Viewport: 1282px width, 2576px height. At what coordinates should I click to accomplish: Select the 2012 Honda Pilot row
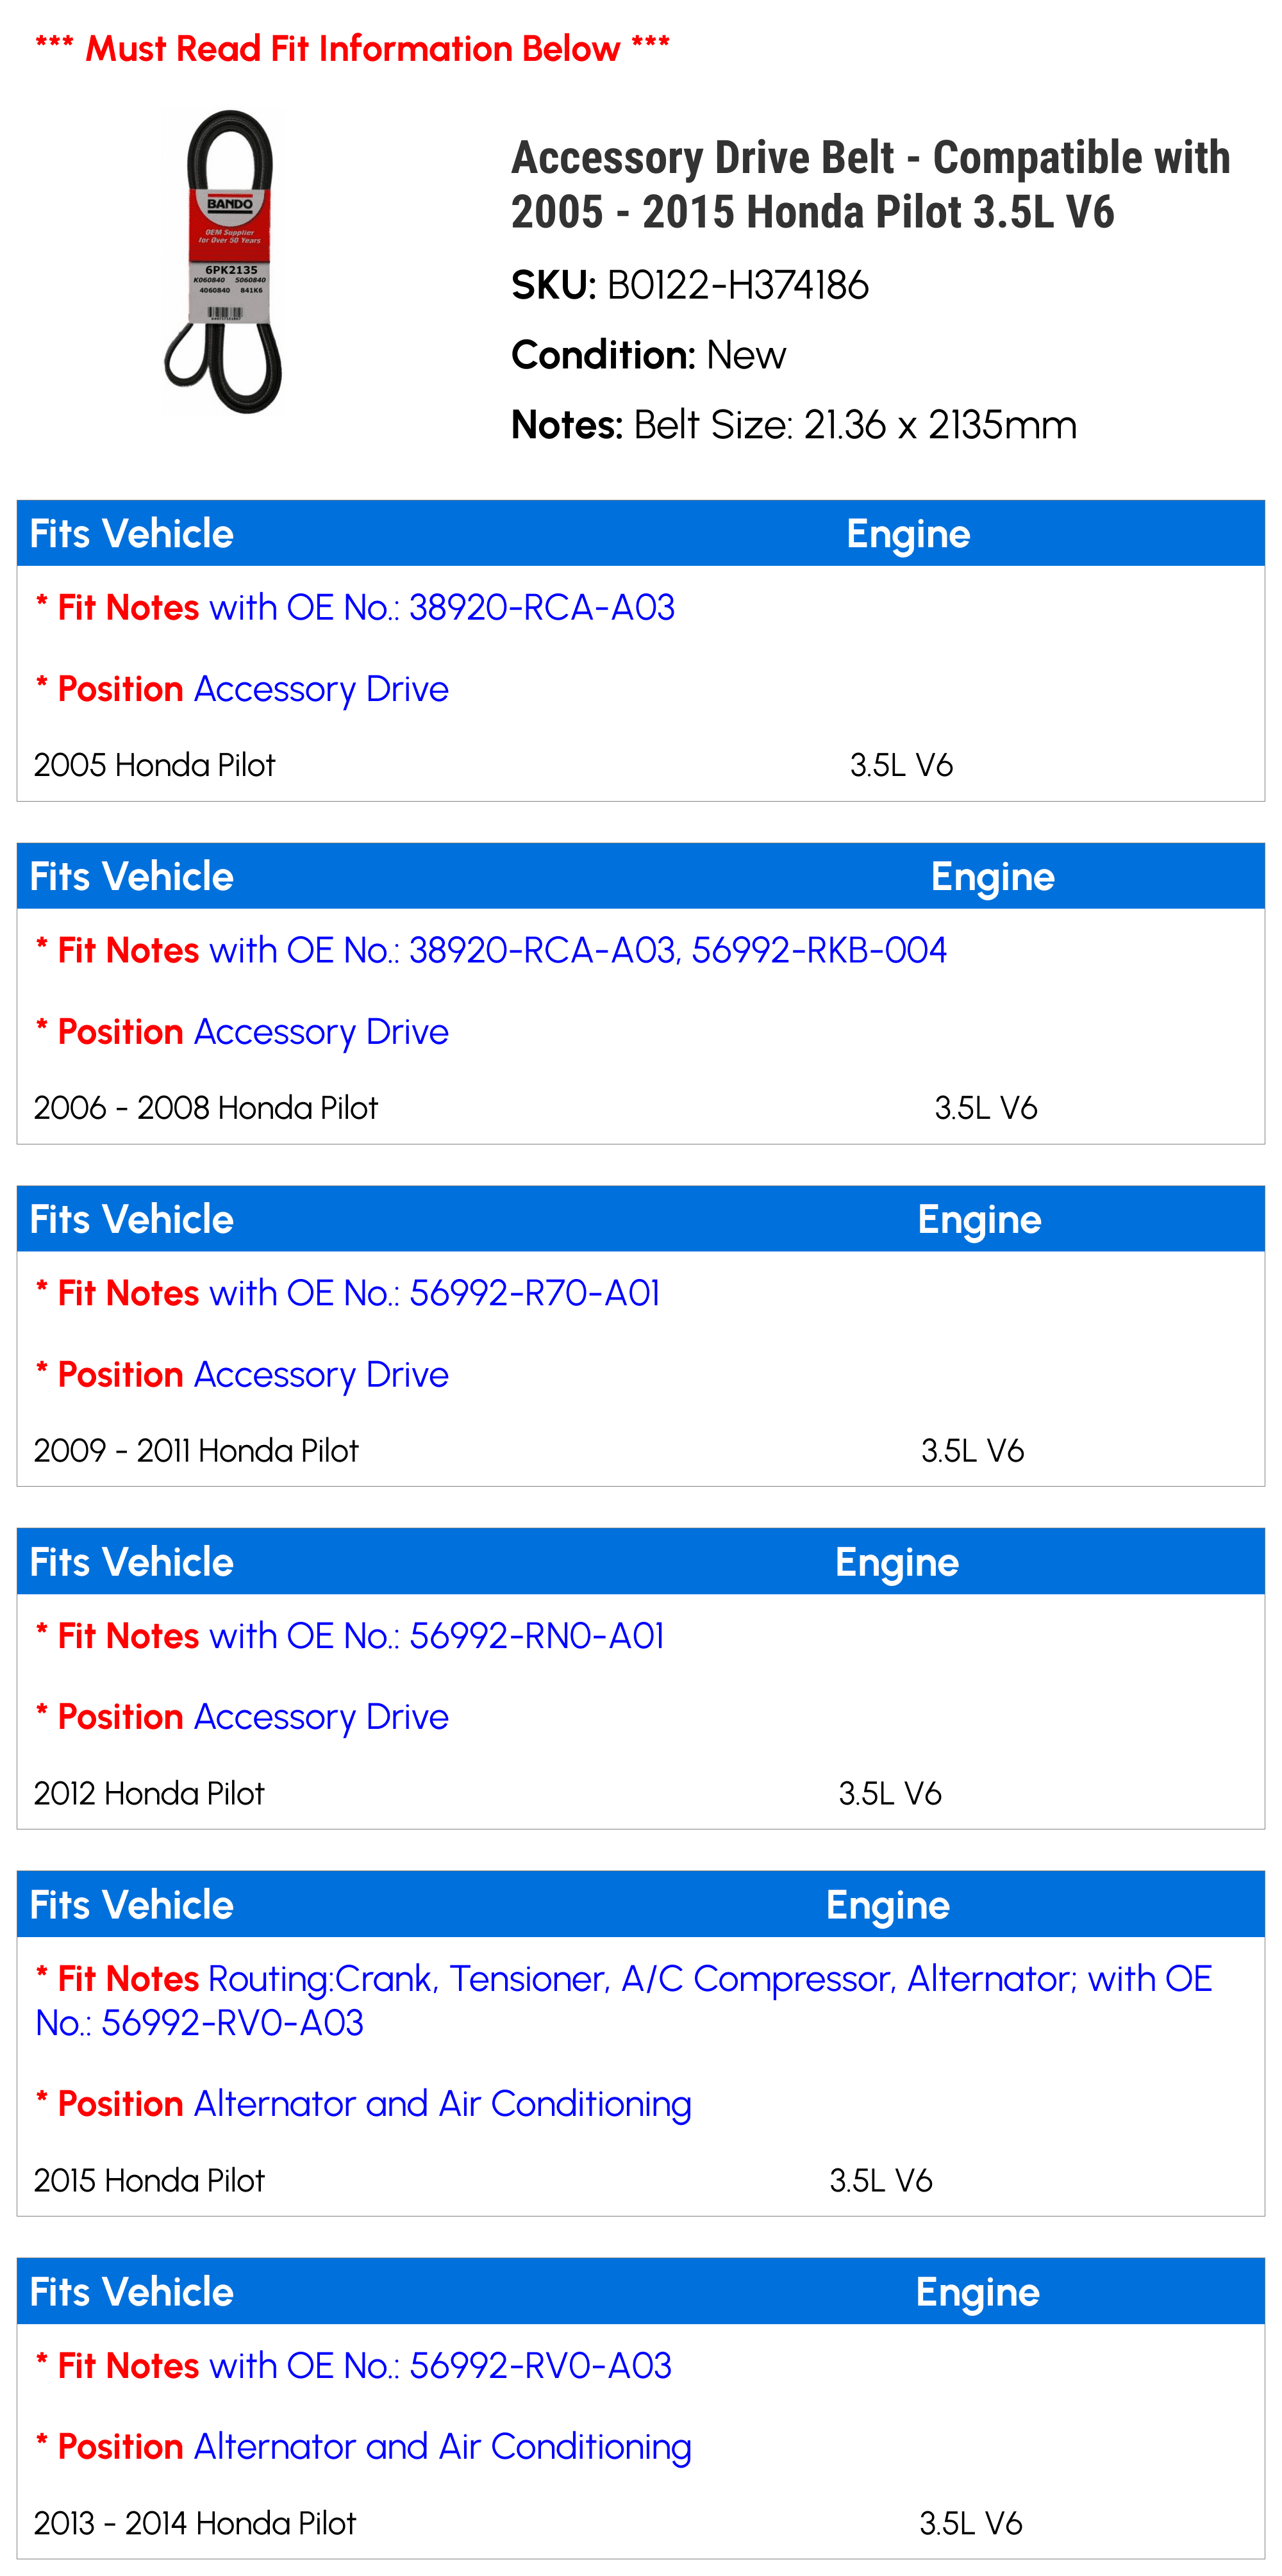point(641,1794)
